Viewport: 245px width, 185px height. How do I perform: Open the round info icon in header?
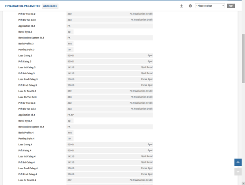[x=190, y=6]
